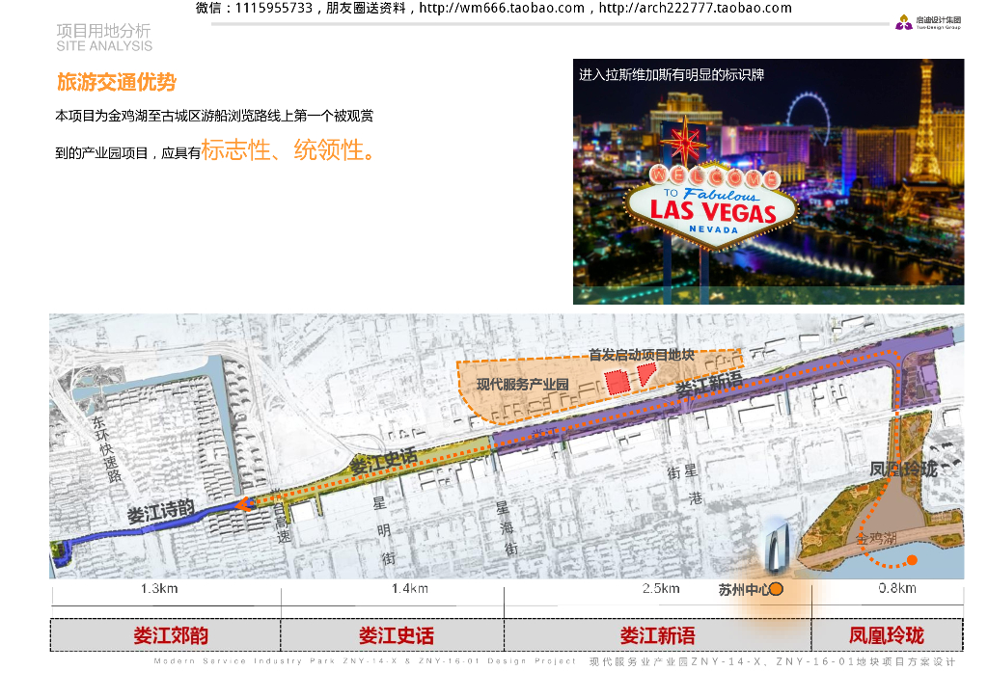
Task: Click the orange route start dot on lake
Action: [912, 559]
